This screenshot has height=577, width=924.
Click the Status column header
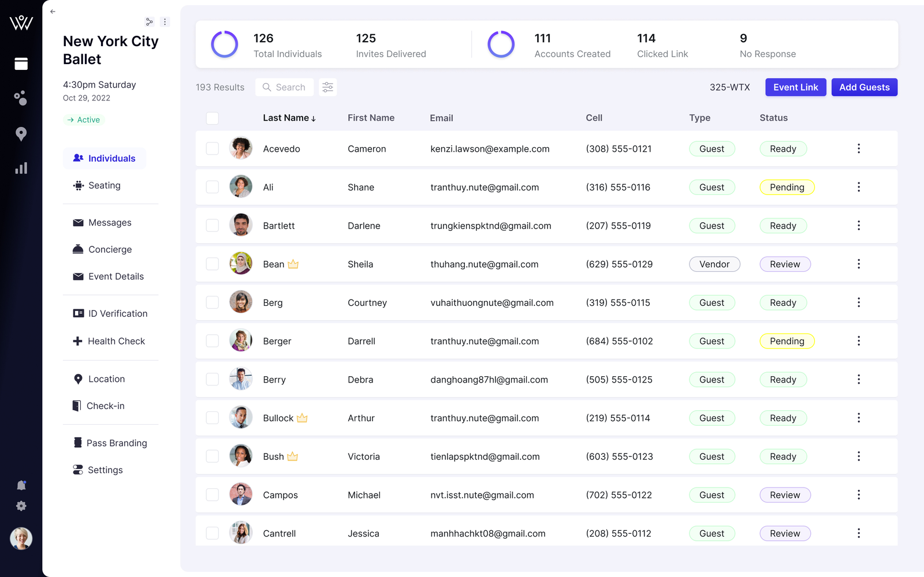pos(773,118)
